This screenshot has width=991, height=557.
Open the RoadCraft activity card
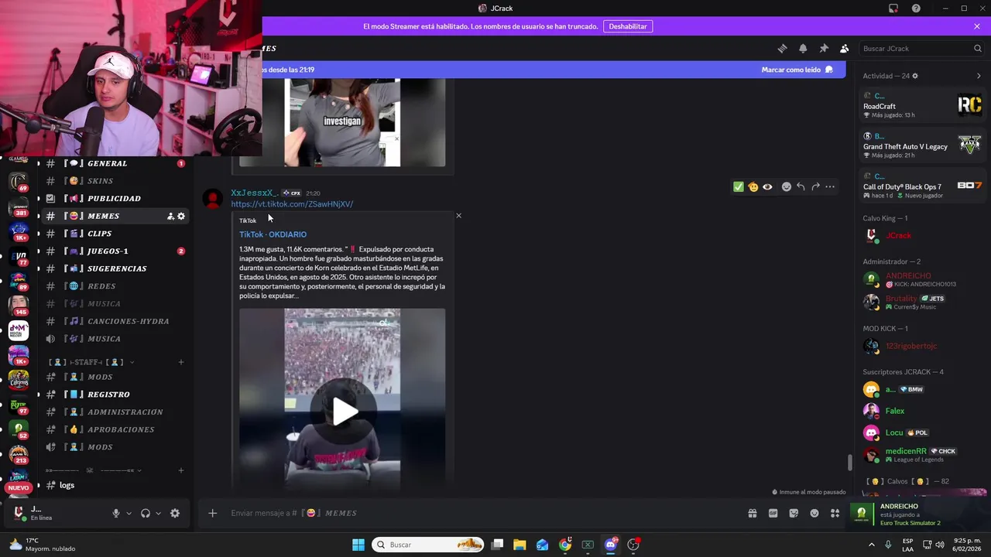coord(922,104)
